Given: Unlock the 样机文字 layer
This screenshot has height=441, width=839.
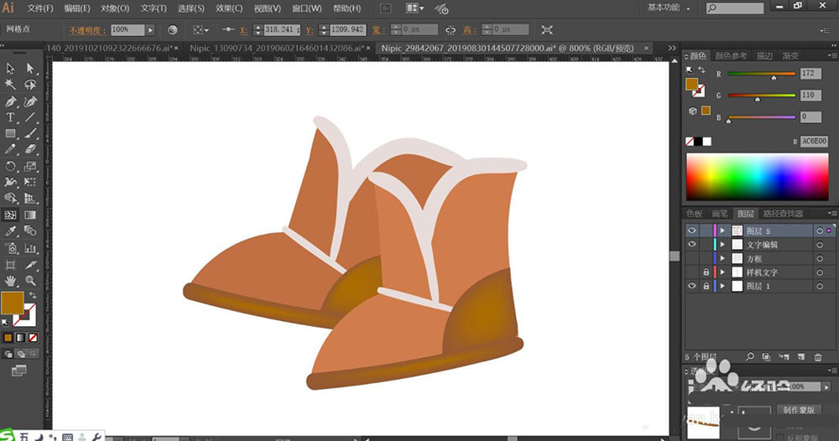Looking at the screenshot, I should (x=706, y=272).
